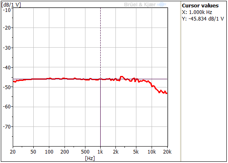Screen dimensions: 228x163
Task: Select the 'Y: -45.834 dB/1 V' cursor readout
Action: pyautogui.click(x=203, y=19)
